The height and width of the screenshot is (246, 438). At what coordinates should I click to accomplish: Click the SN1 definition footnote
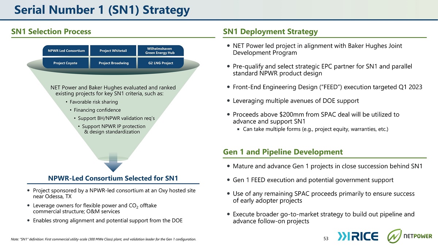(104, 239)
